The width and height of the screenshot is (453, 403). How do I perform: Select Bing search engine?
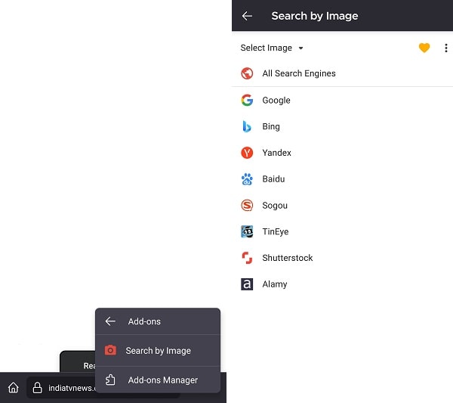[x=342, y=126]
